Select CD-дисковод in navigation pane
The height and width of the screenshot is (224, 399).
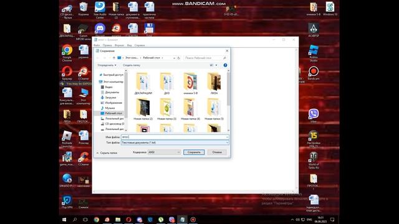[x=112, y=124]
